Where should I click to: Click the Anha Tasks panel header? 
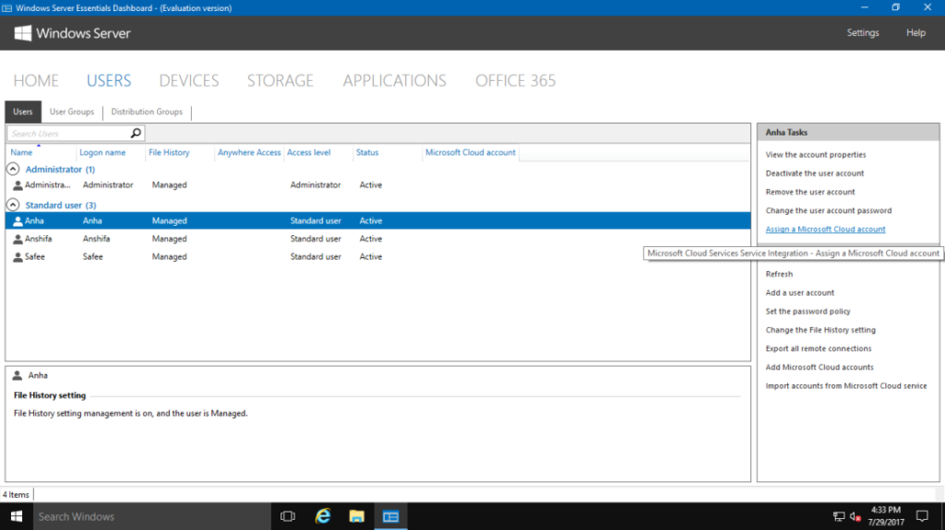coord(848,132)
